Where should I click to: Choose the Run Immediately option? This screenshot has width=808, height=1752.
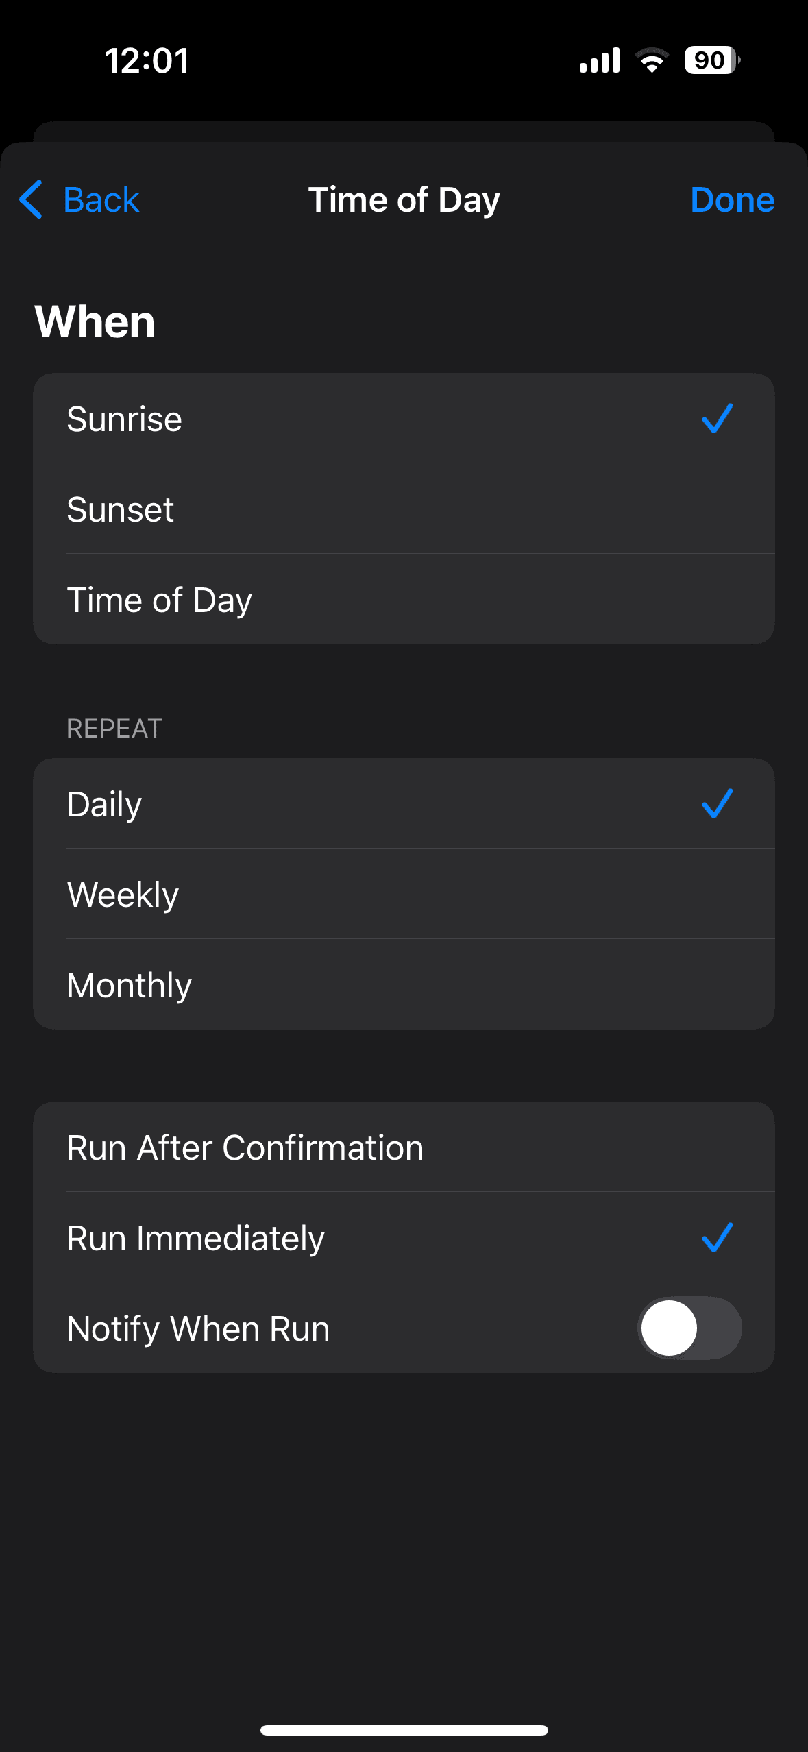tap(196, 1238)
